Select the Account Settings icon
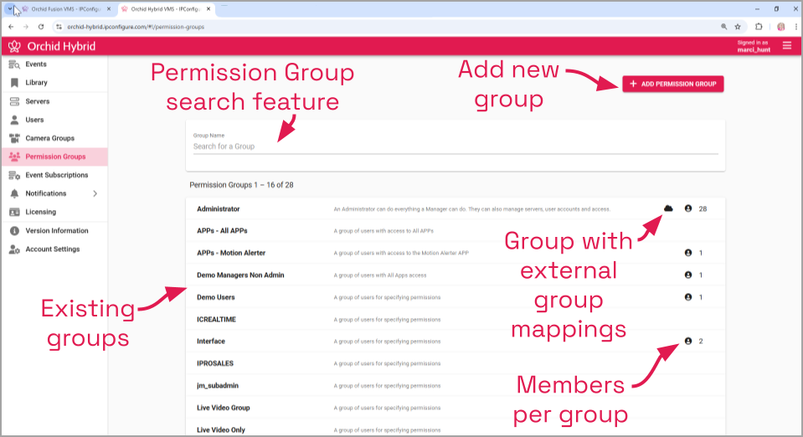The height and width of the screenshot is (437, 803). pos(14,249)
